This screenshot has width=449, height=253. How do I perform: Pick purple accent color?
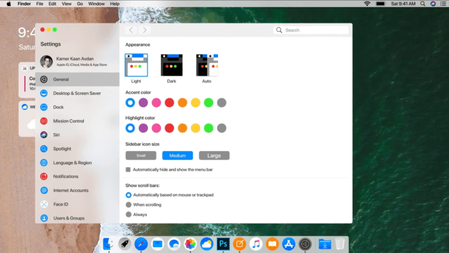pyautogui.click(x=143, y=103)
